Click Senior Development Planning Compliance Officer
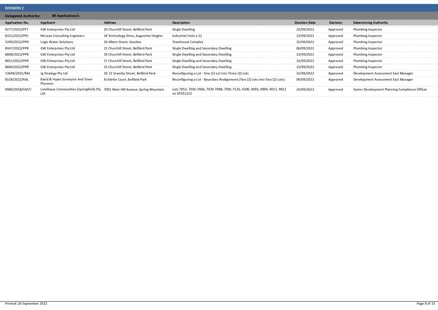Screen dimensions: 438x310 [390, 89]
